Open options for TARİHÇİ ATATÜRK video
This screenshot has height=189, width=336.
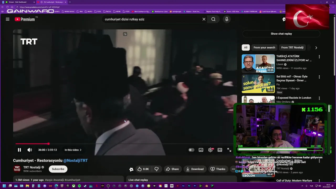point(319,57)
